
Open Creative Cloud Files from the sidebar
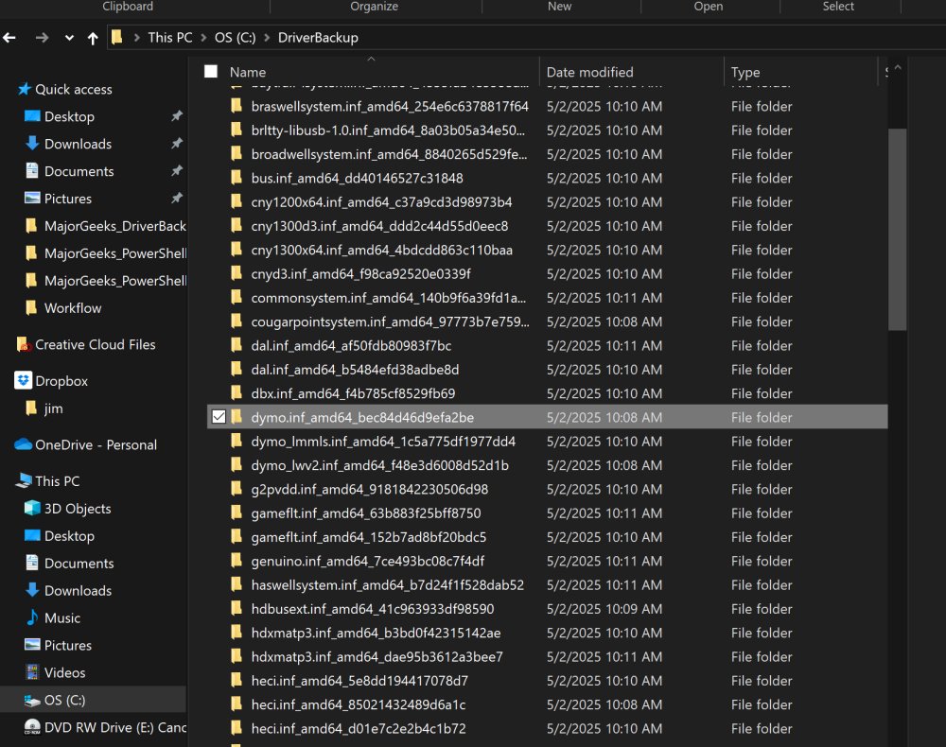[x=23, y=344]
